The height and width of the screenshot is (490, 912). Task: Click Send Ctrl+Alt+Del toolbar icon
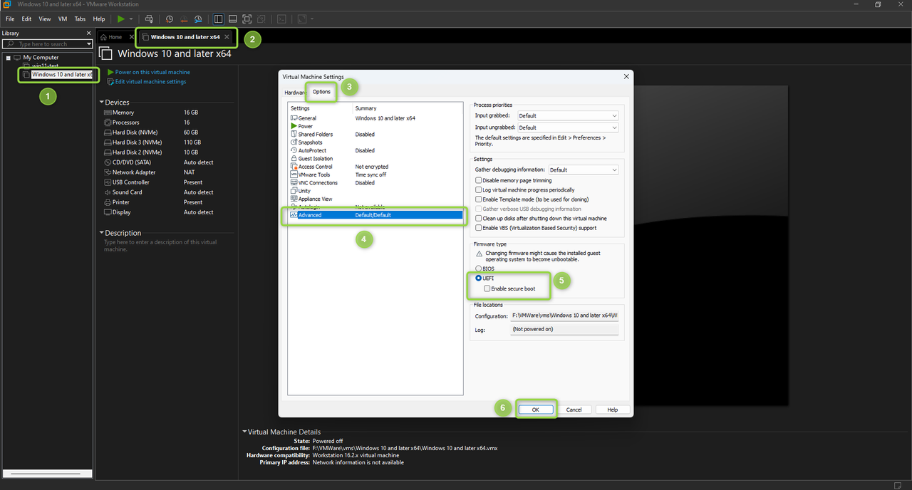(149, 19)
